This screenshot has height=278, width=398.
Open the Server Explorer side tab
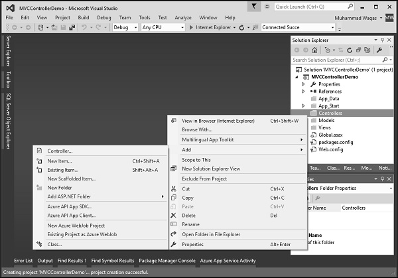[x=9, y=51]
